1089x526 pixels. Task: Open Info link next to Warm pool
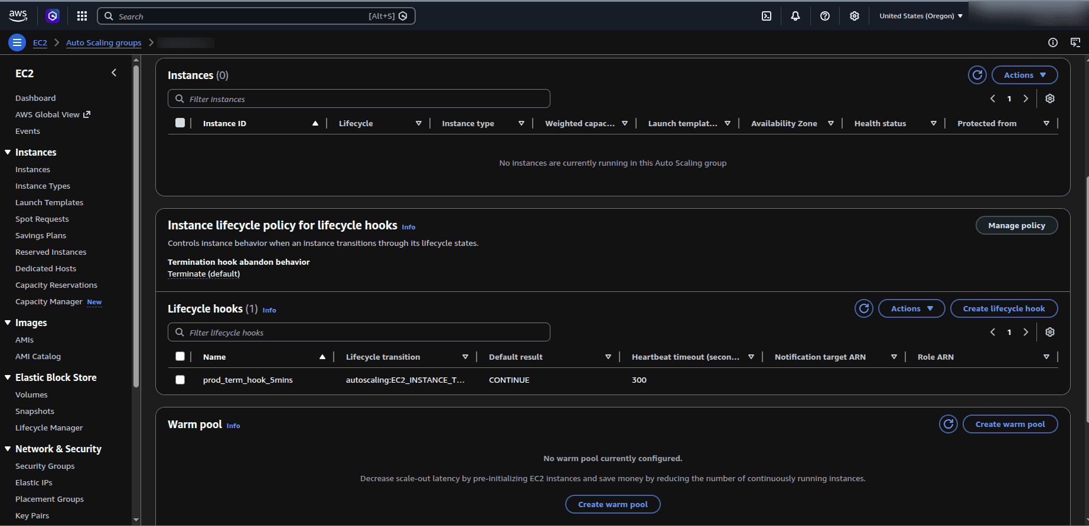point(233,426)
